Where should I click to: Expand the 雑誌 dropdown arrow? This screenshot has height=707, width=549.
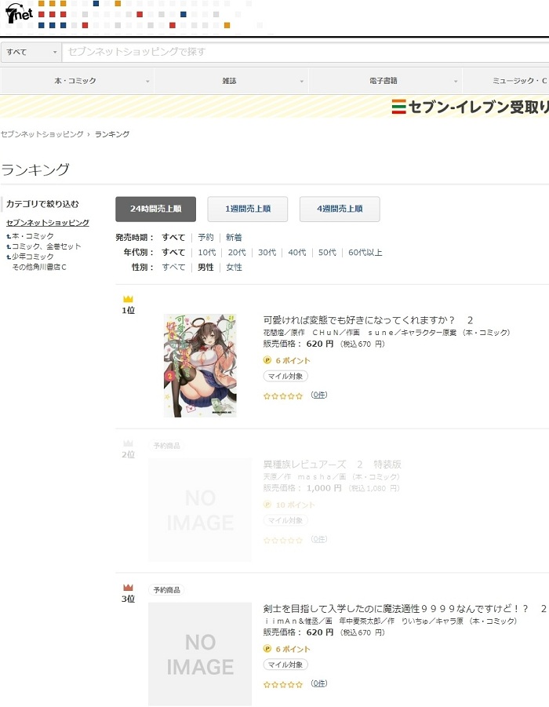[x=301, y=82]
